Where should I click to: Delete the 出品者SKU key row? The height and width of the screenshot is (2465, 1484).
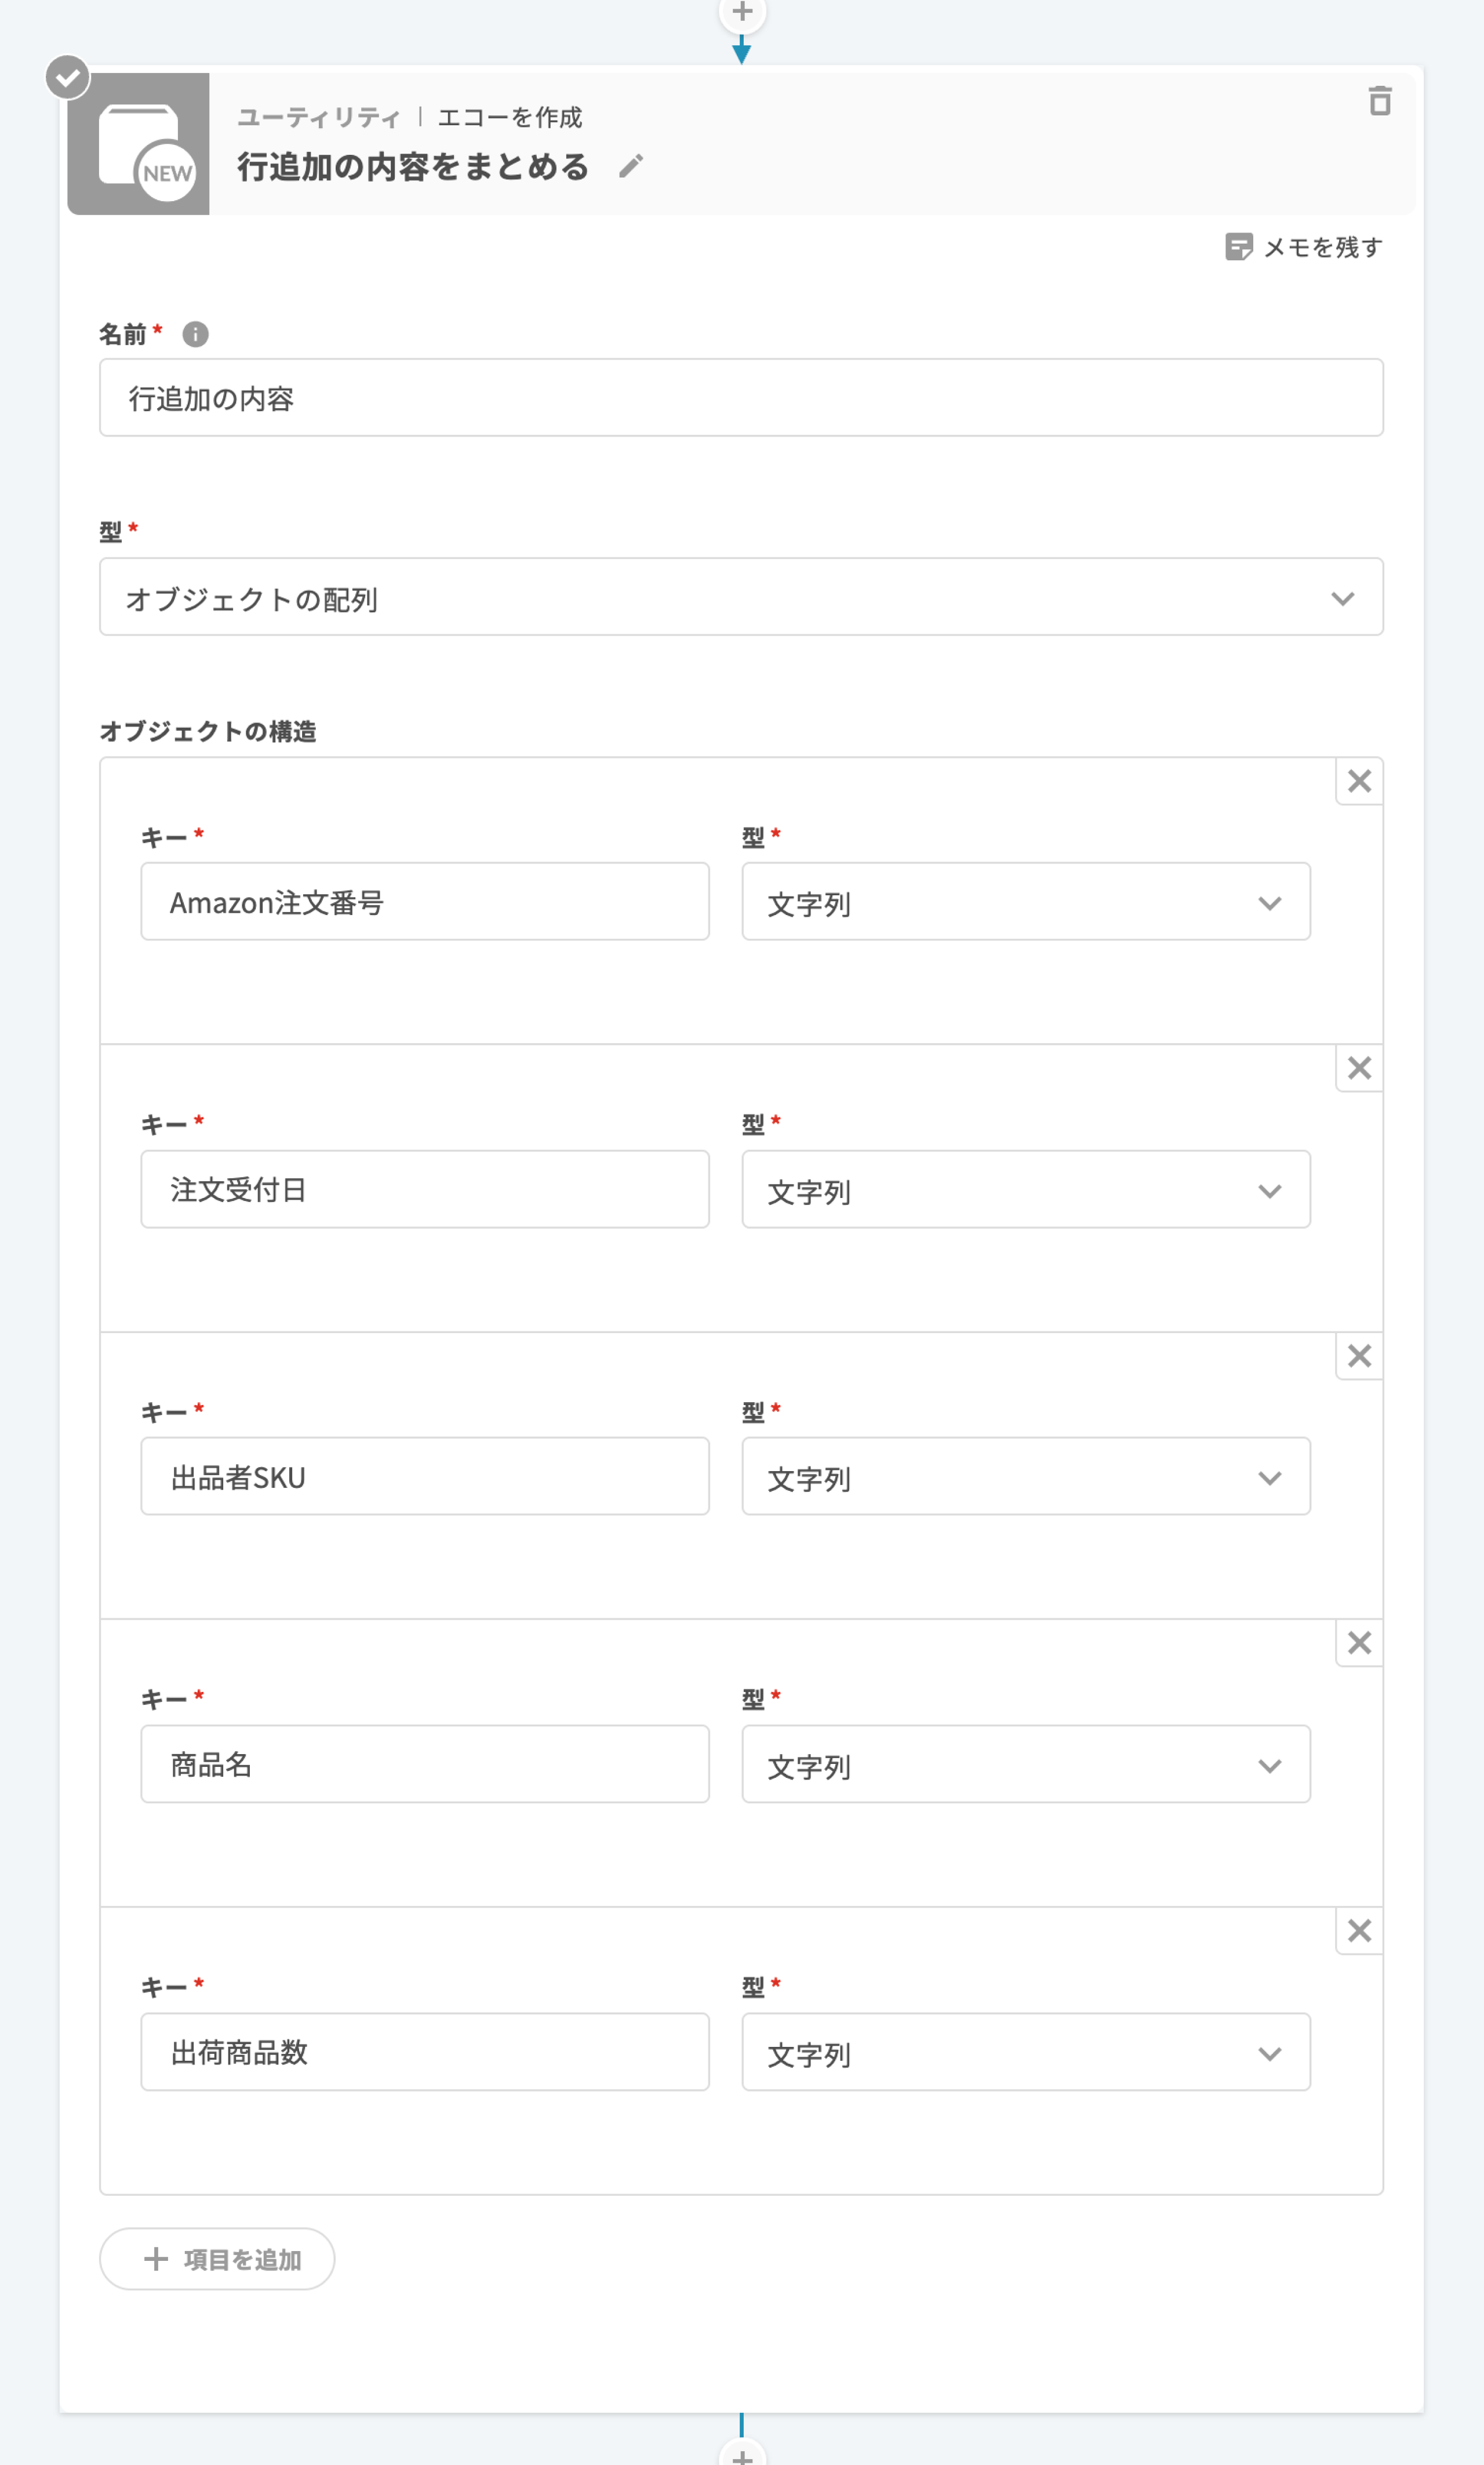pos(1358,1356)
